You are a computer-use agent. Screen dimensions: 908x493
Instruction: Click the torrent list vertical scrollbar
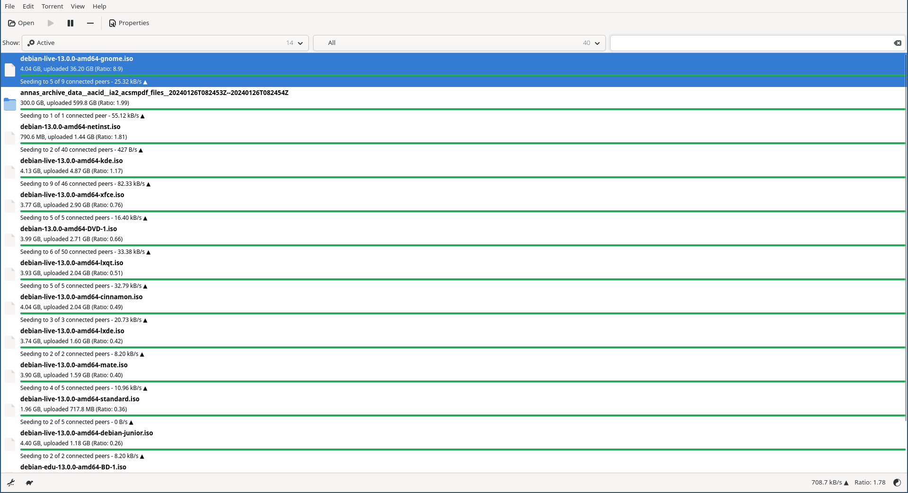906,236
